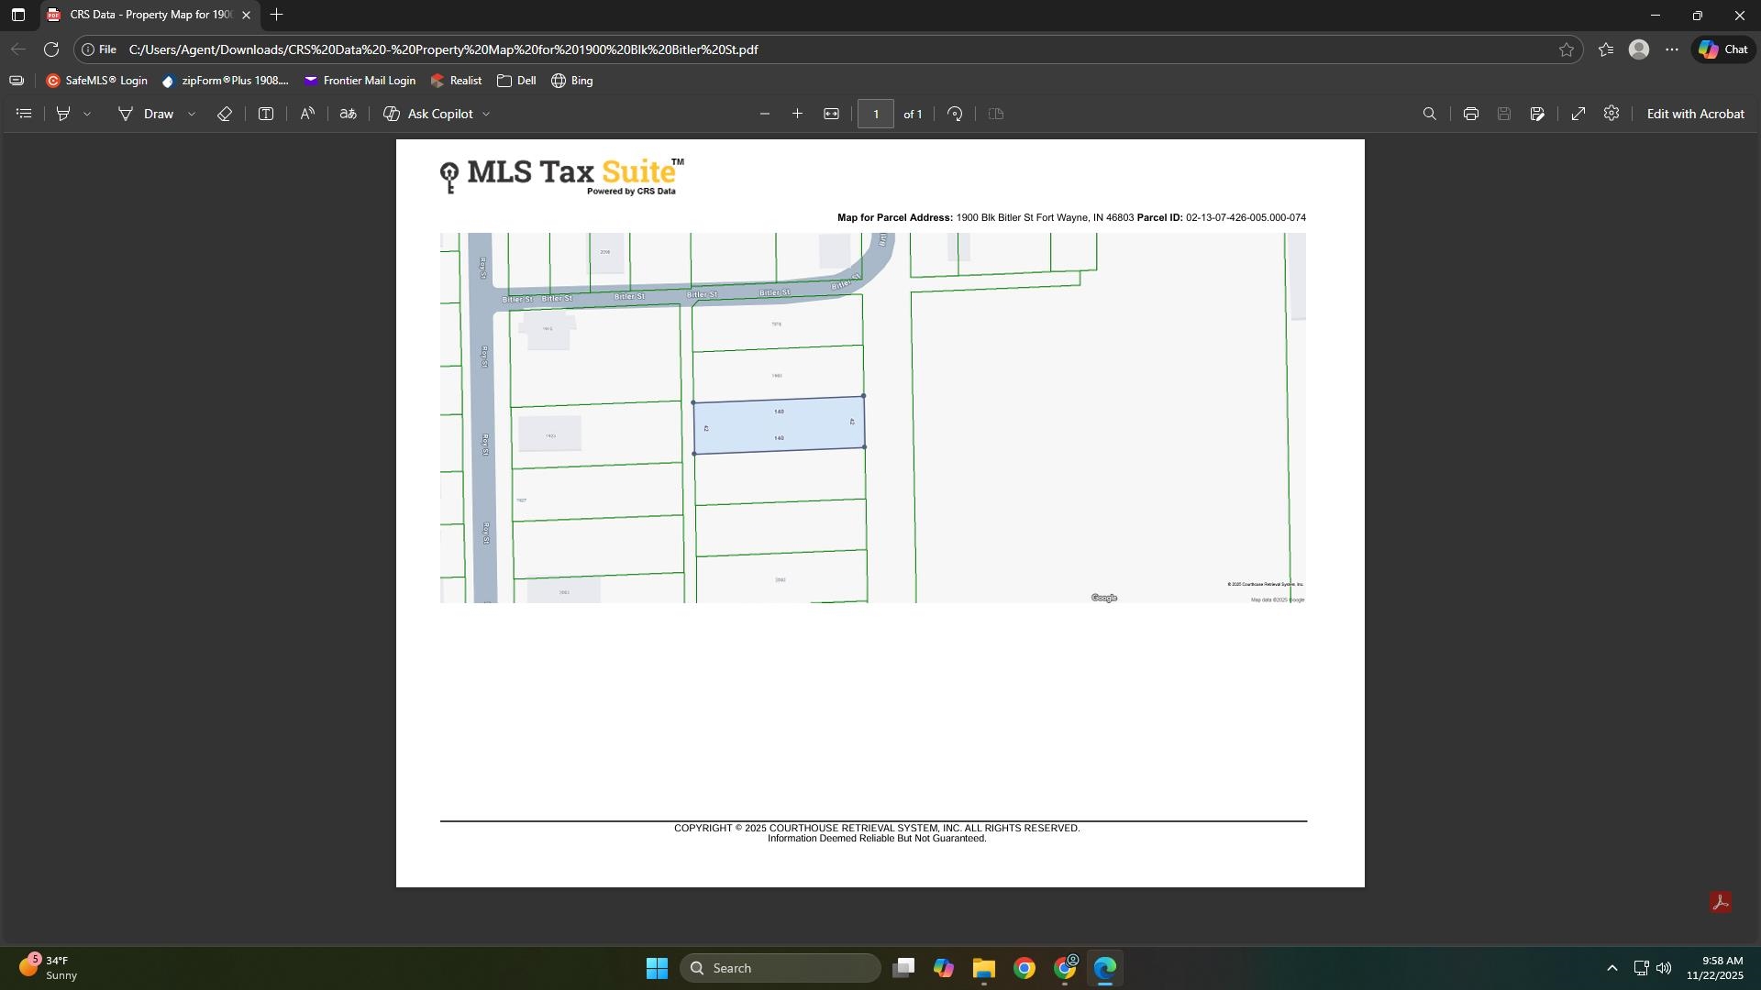Toggle fit to width view

831,114
